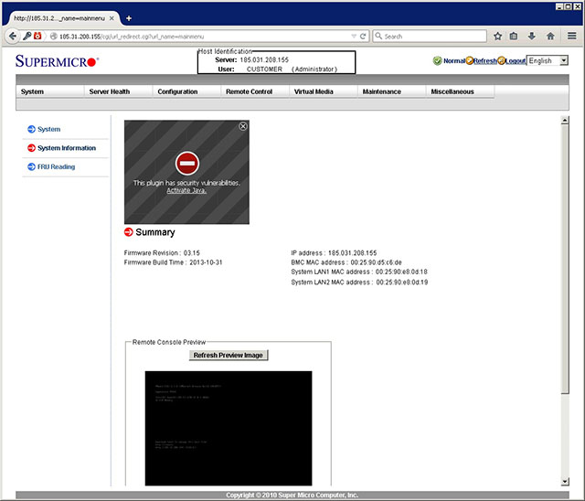The width and height of the screenshot is (585, 501).
Task: Go back with the browser back arrow
Action: [x=12, y=37]
